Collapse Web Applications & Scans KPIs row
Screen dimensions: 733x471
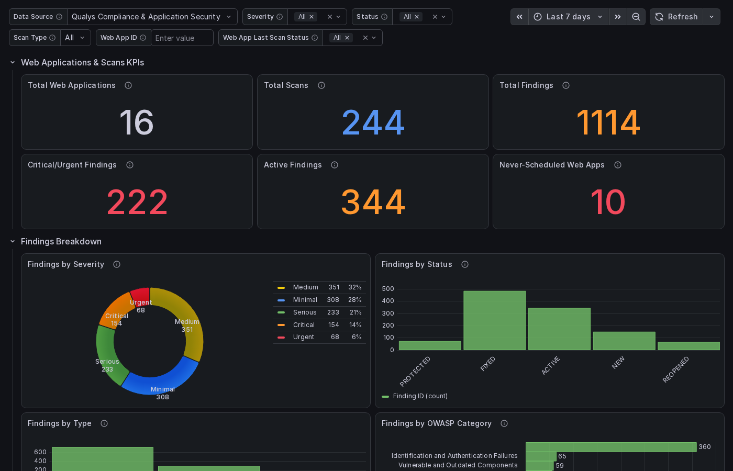13,62
